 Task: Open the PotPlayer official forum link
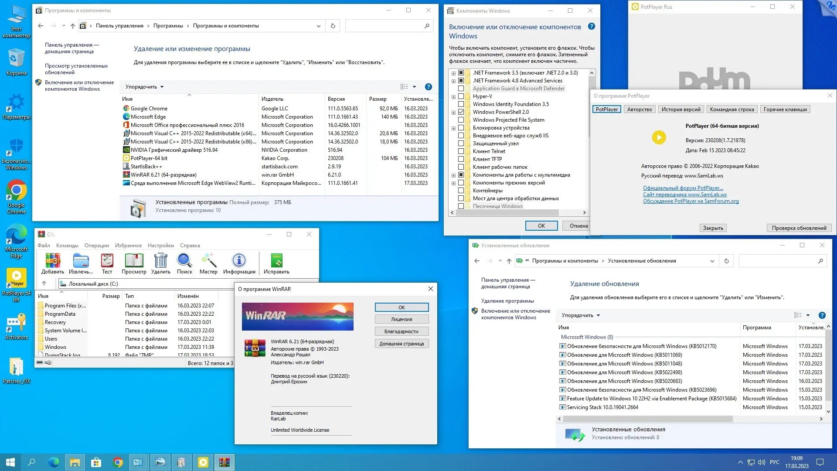(683, 188)
